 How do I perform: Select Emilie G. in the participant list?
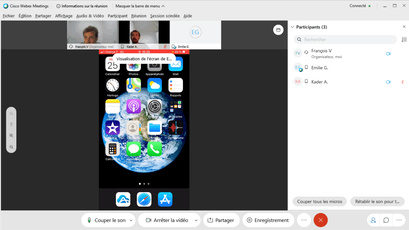348,68
